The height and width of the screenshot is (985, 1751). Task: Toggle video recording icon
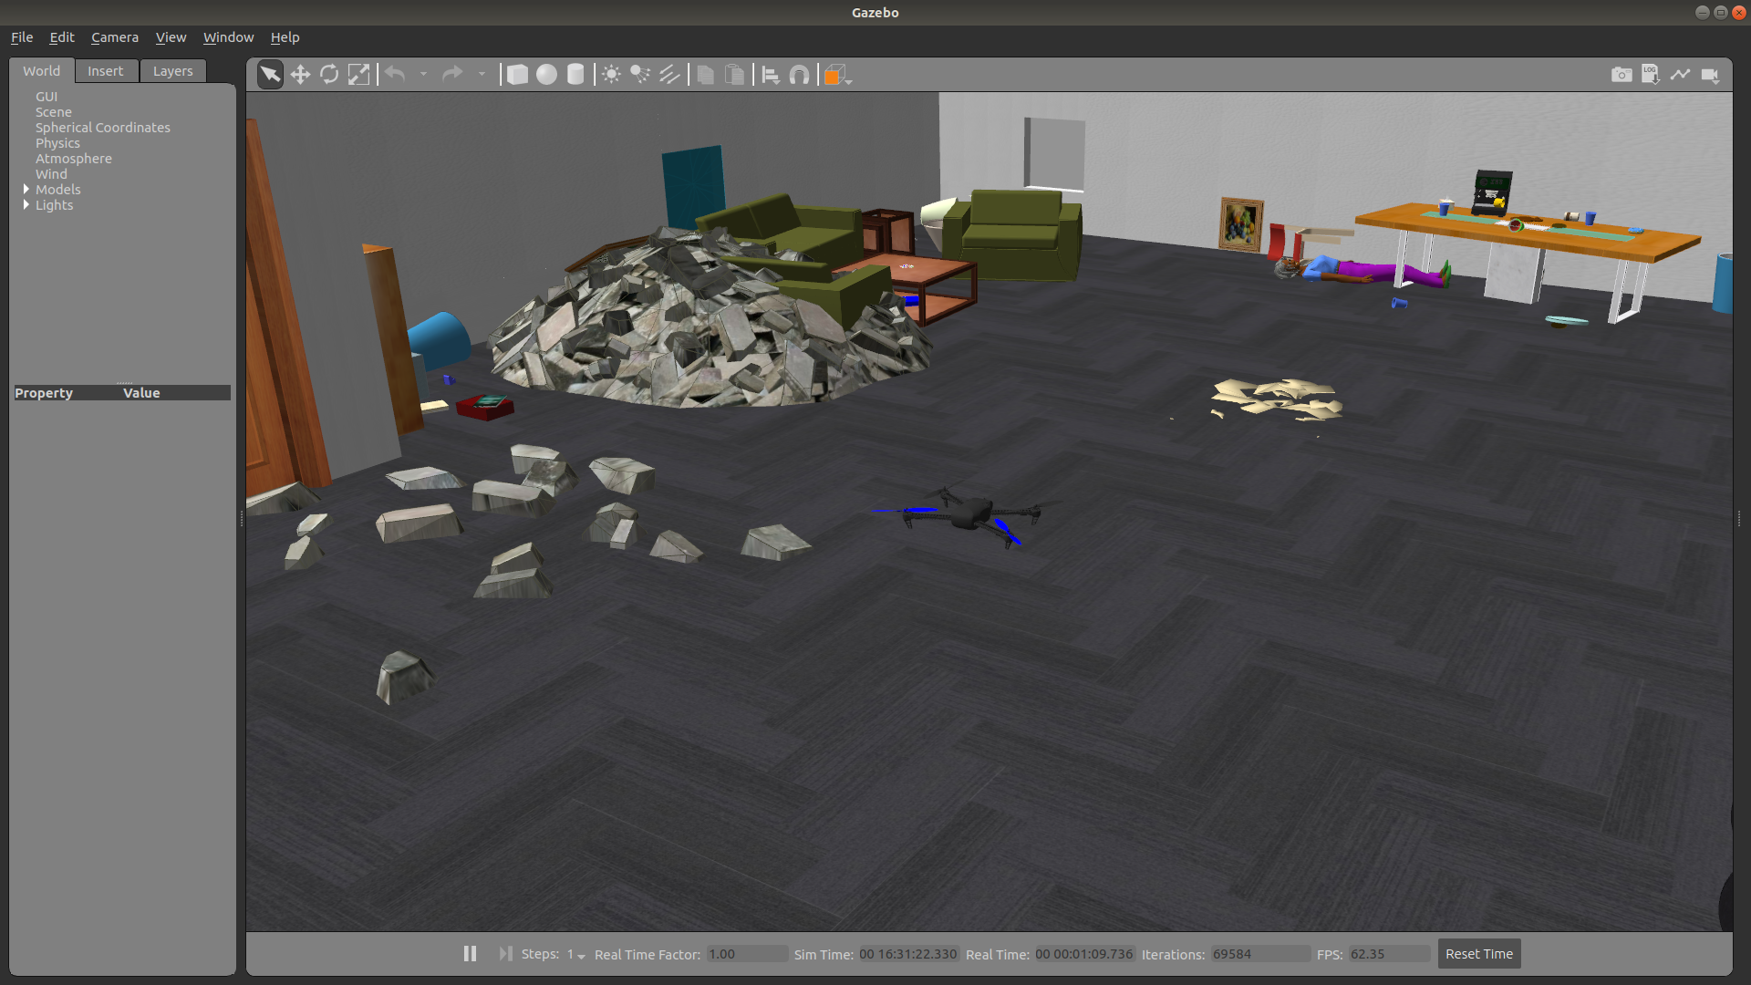[1710, 75]
